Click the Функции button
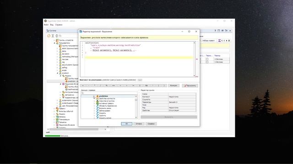Image resolution: width=293 pixels, height=164 pixels. coord(174,86)
